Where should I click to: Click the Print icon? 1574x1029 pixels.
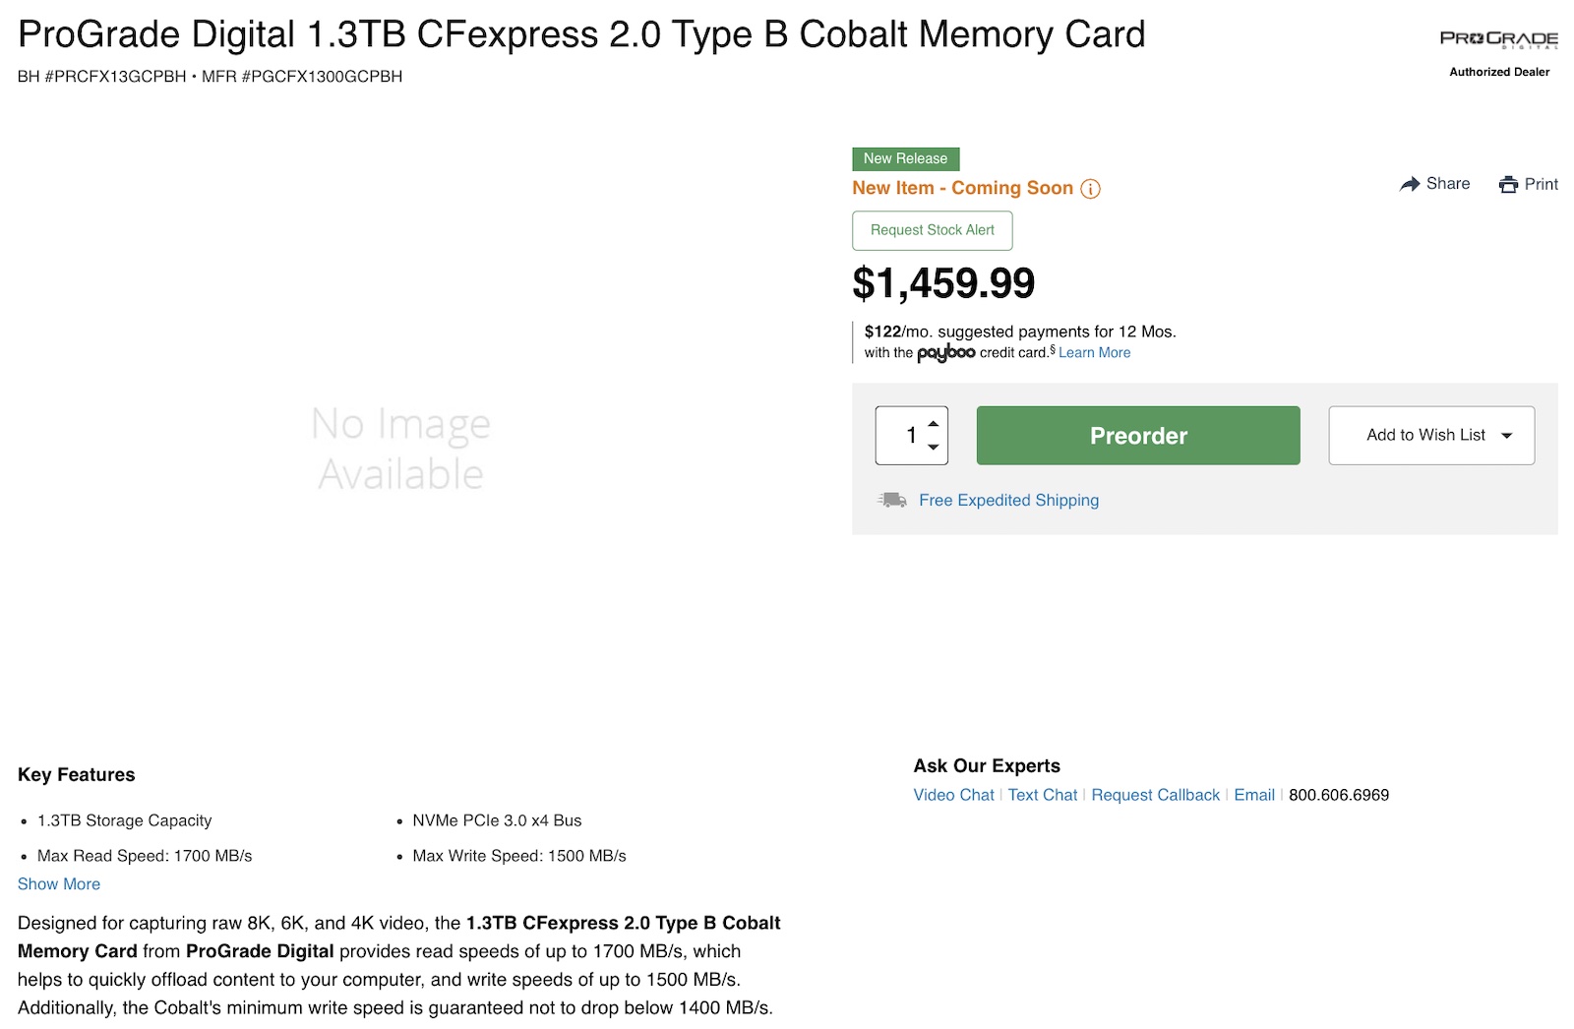1507,185
